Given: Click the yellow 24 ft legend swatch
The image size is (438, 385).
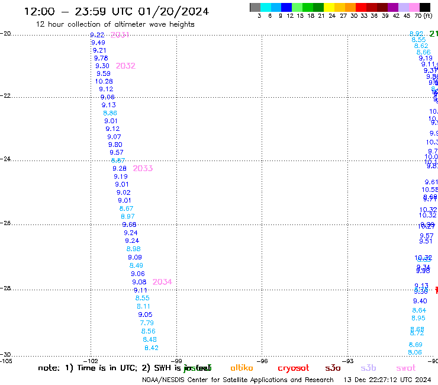Looking at the screenshot, I should pos(329,7).
